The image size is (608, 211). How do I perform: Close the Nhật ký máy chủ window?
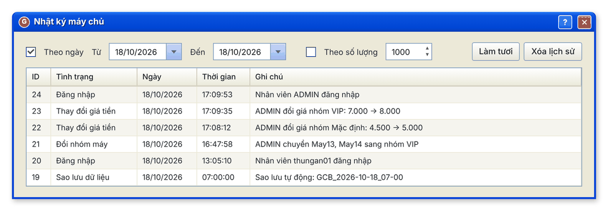pos(584,23)
